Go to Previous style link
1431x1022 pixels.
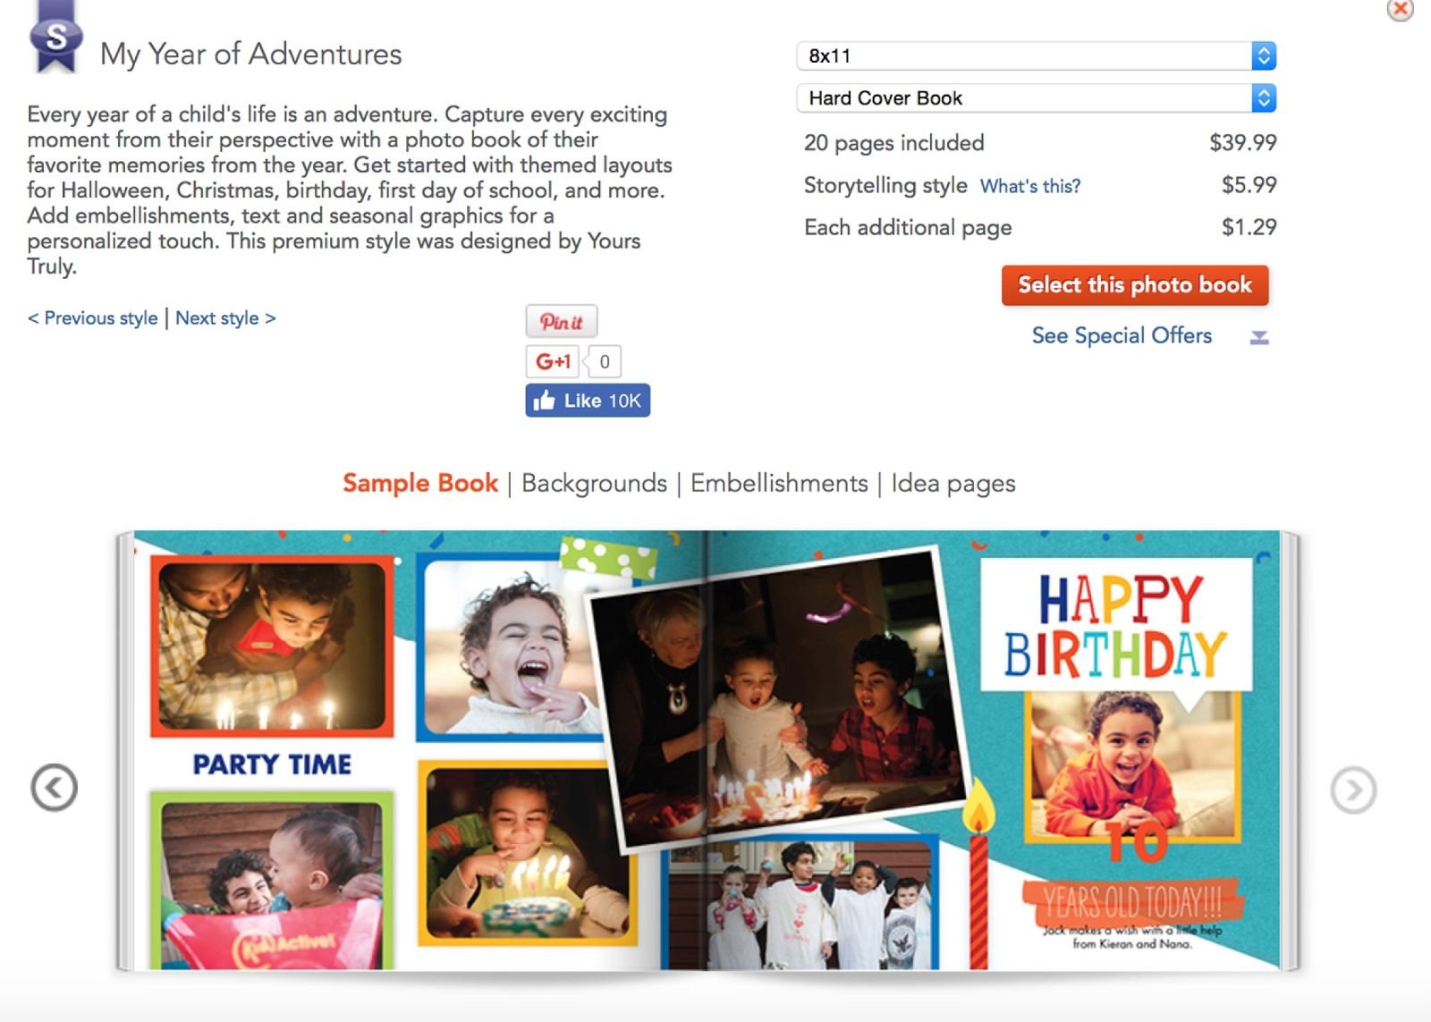click(x=93, y=318)
